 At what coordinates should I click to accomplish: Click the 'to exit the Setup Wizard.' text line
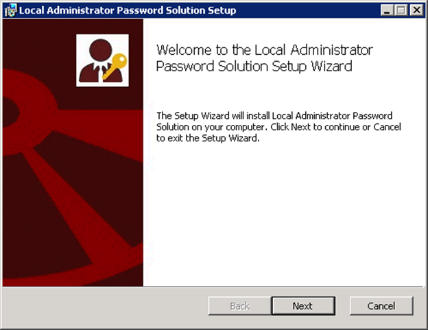coord(208,138)
